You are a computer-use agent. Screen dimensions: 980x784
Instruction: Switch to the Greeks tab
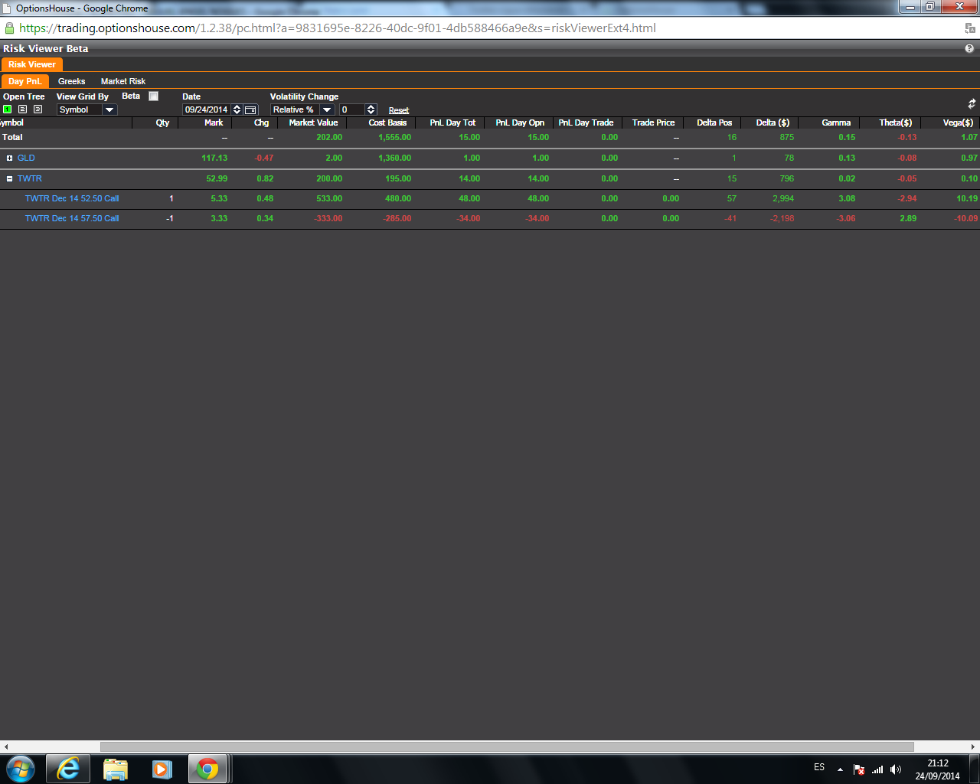(72, 81)
